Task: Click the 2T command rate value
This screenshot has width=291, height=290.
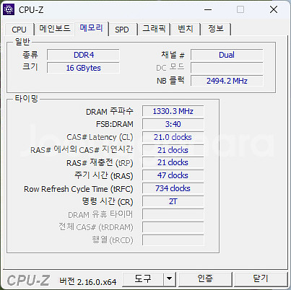Action: (173, 201)
